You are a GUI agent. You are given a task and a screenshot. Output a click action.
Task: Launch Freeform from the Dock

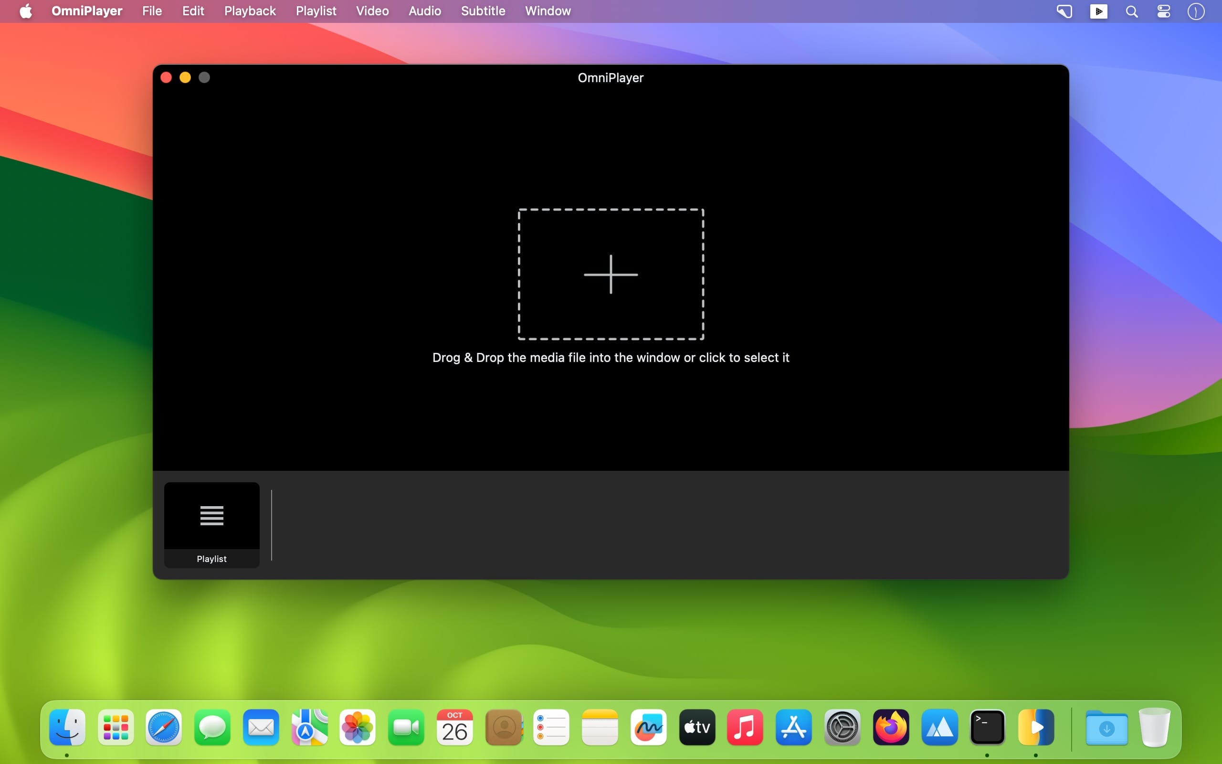(648, 728)
